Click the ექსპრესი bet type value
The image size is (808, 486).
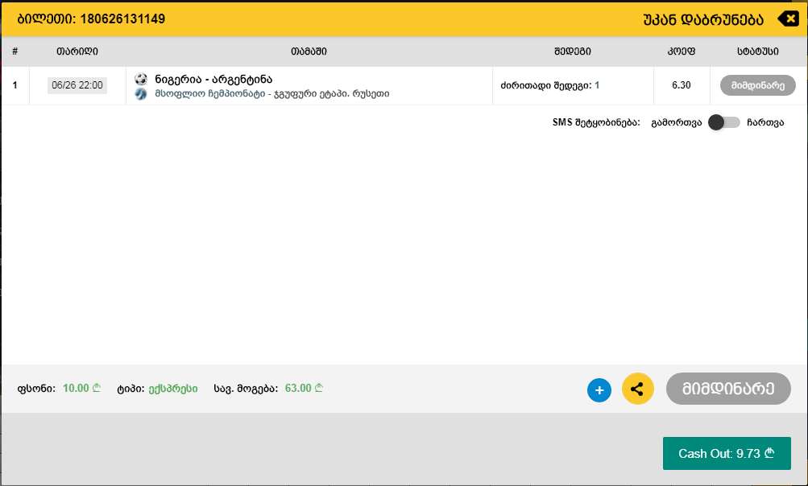173,389
